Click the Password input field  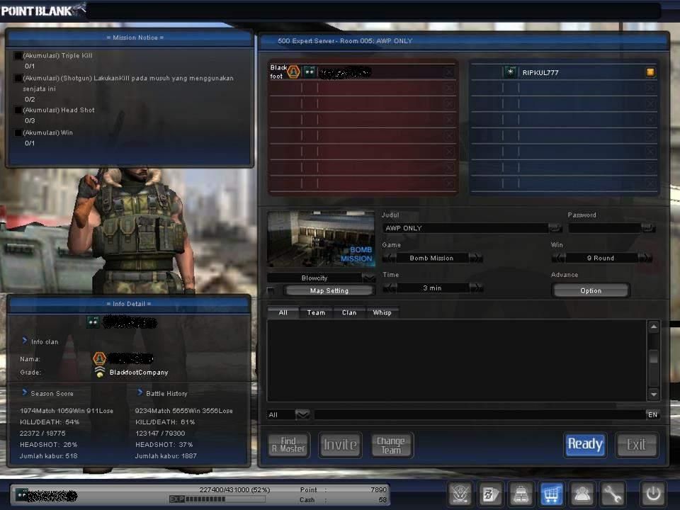click(x=604, y=228)
